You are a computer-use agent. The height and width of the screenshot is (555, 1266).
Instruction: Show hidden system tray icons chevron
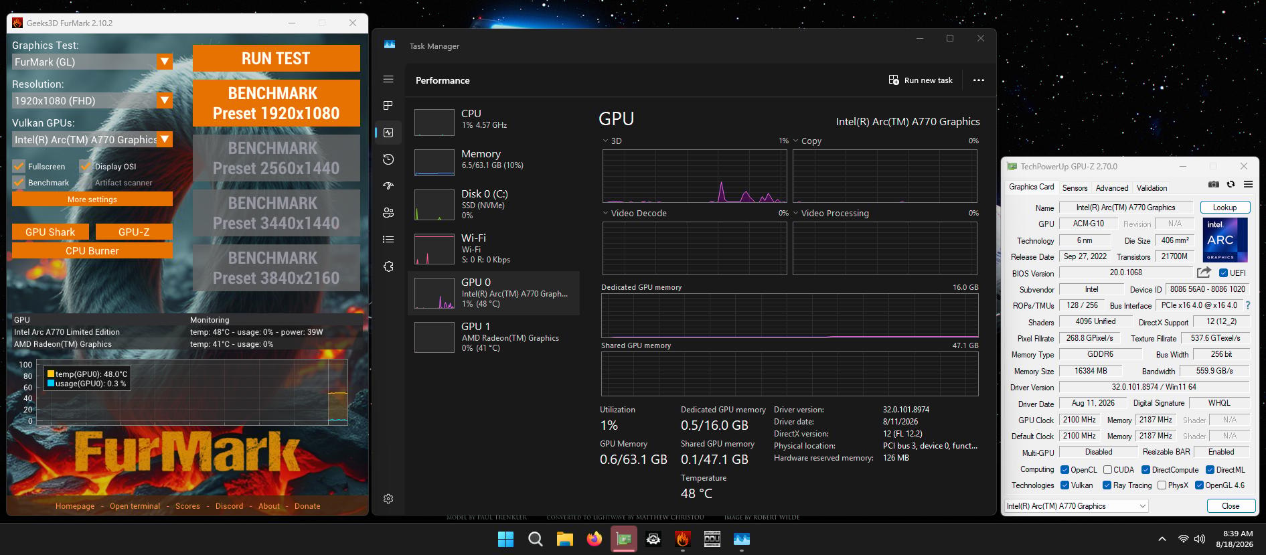(x=1162, y=539)
